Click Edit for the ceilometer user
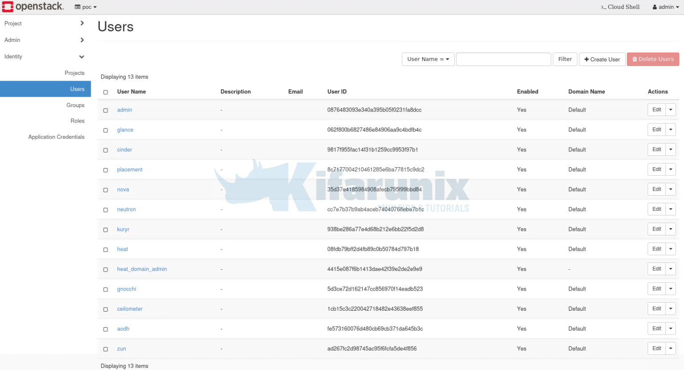Image resolution: width=684 pixels, height=370 pixels. pyautogui.click(x=656, y=309)
